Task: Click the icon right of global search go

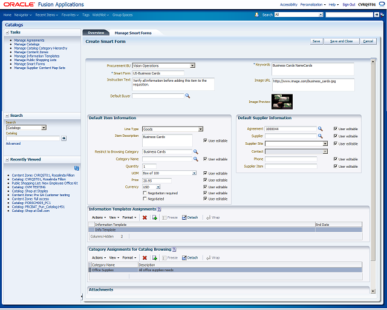Action: click(382, 15)
